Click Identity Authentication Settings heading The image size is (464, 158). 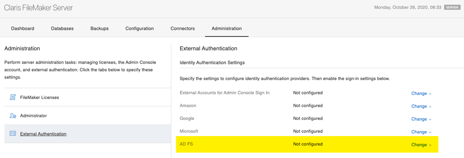click(212, 63)
